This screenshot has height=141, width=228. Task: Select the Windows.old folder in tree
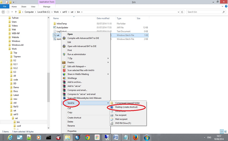click(17, 45)
